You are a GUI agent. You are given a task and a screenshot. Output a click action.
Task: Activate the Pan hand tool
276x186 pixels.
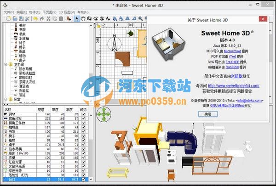(x=83, y=18)
